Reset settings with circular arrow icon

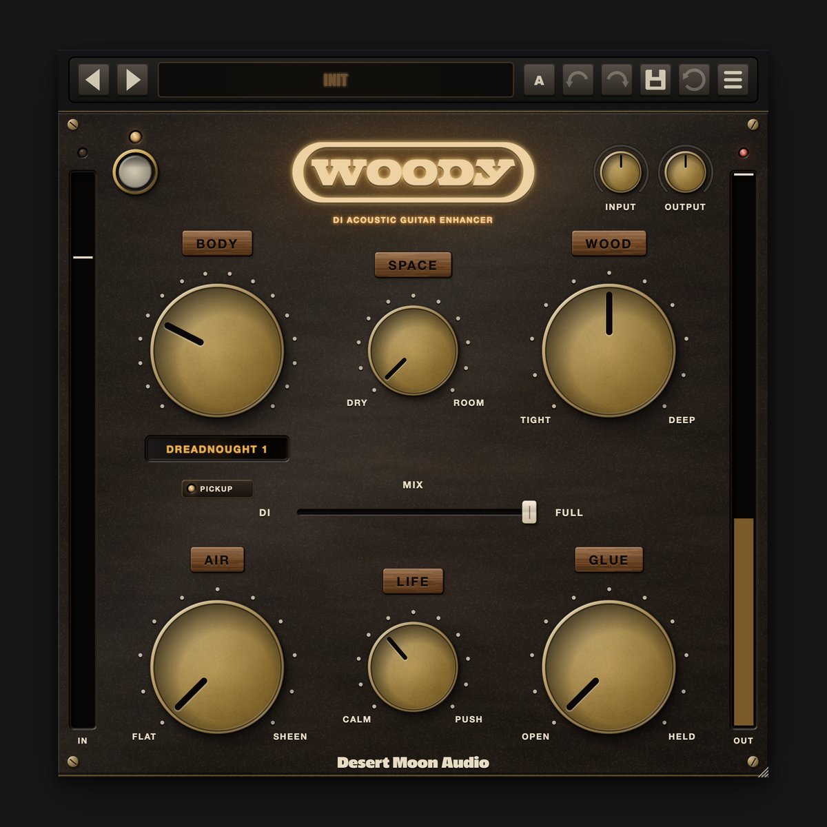[x=694, y=80]
